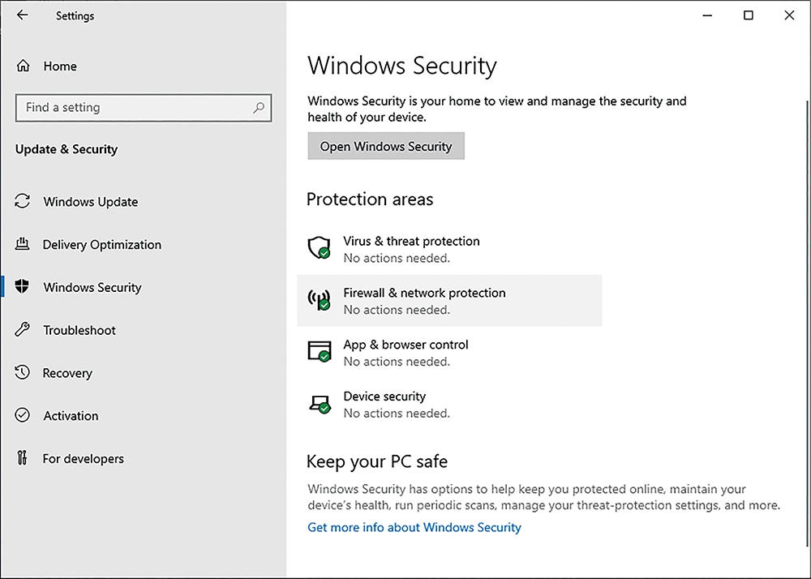Image resolution: width=811 pixels, height=579 pixels.
Task: Click the Windows Security page title
Action: (402, 66)
